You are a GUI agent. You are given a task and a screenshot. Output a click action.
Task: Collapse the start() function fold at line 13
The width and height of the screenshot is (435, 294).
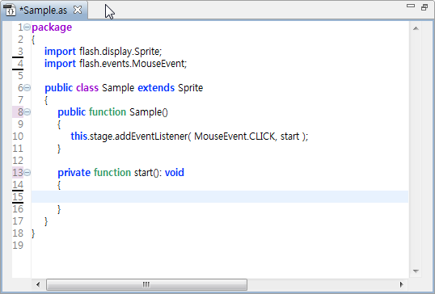(x=27, y=173)
